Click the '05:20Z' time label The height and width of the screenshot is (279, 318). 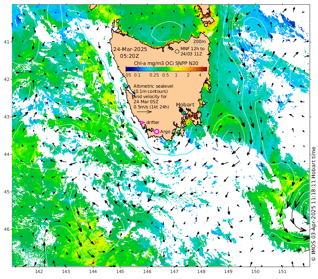pyautogui.click(x=130, y=56)
